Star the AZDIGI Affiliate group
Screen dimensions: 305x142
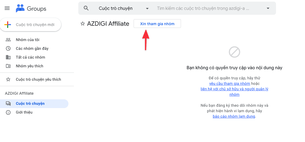tap(83, 24)
